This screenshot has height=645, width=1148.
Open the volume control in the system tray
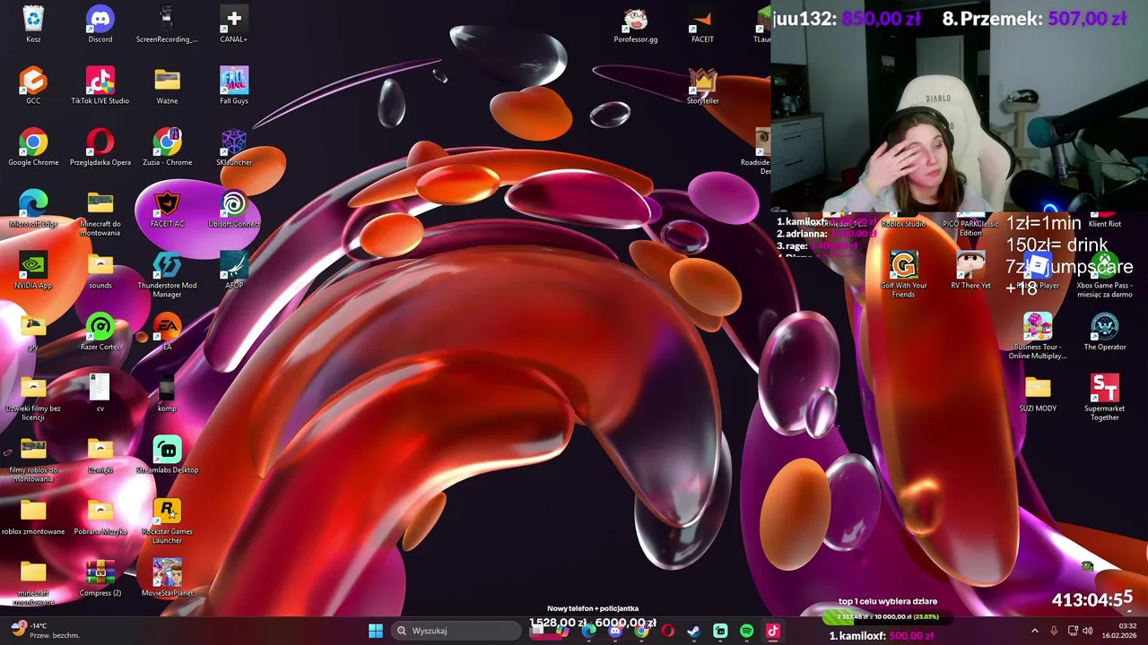1088,631
